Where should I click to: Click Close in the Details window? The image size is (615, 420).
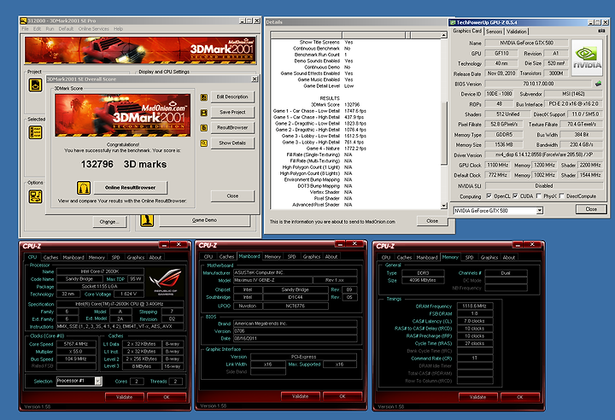point(432,221)
